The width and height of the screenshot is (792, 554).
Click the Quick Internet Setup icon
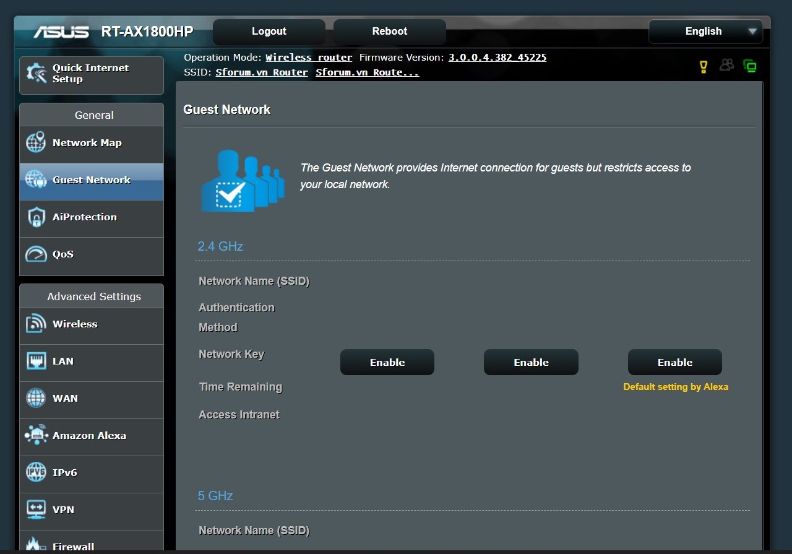point(35,74)
